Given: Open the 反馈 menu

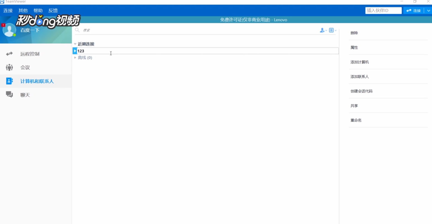Looking at the screenshot, I should coord(53,11).
